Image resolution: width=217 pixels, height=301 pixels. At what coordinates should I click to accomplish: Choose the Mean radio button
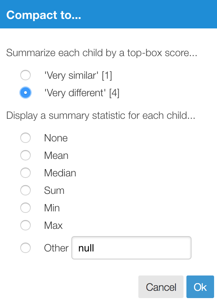25,155
